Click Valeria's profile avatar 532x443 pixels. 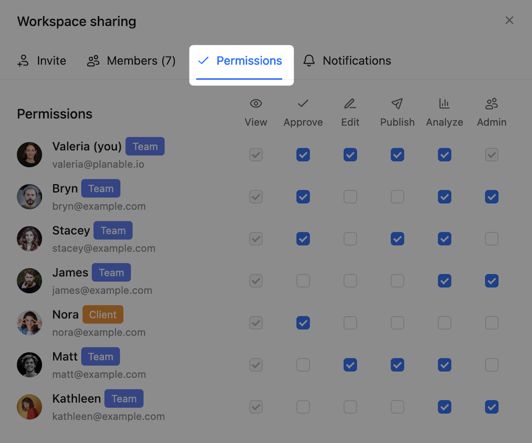click(30, 155)
